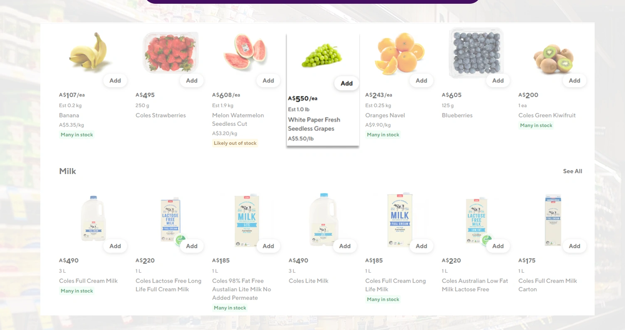View the Blueberries product image
The image size is (625, 330).
(x=475, y=52)
